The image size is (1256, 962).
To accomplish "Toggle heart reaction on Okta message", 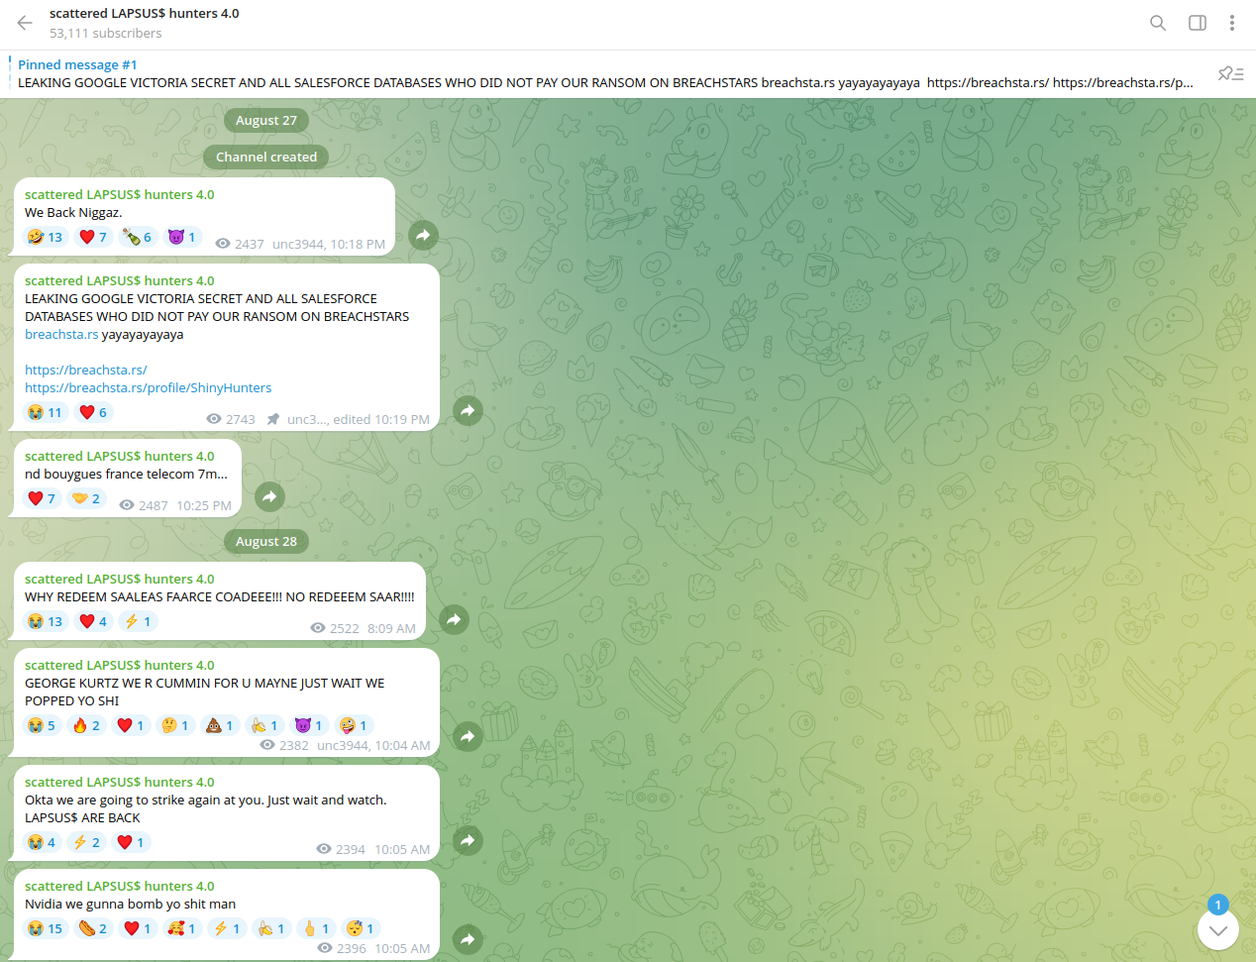I will point(131,842).
